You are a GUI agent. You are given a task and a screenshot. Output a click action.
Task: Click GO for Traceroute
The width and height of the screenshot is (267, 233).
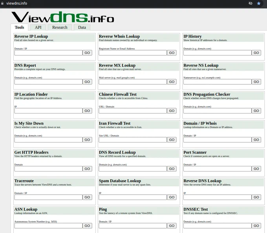pyautogui.click(x=87, y=197)
